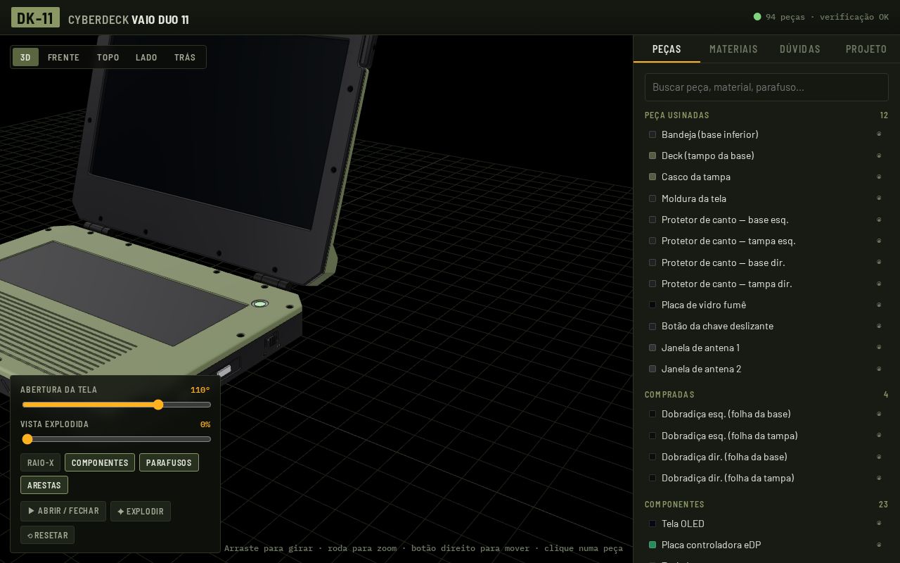This screenshot has height=563, width=900.
Task: Click the eye icon beside Botão da chave deslizante
Action: (879, 326)
